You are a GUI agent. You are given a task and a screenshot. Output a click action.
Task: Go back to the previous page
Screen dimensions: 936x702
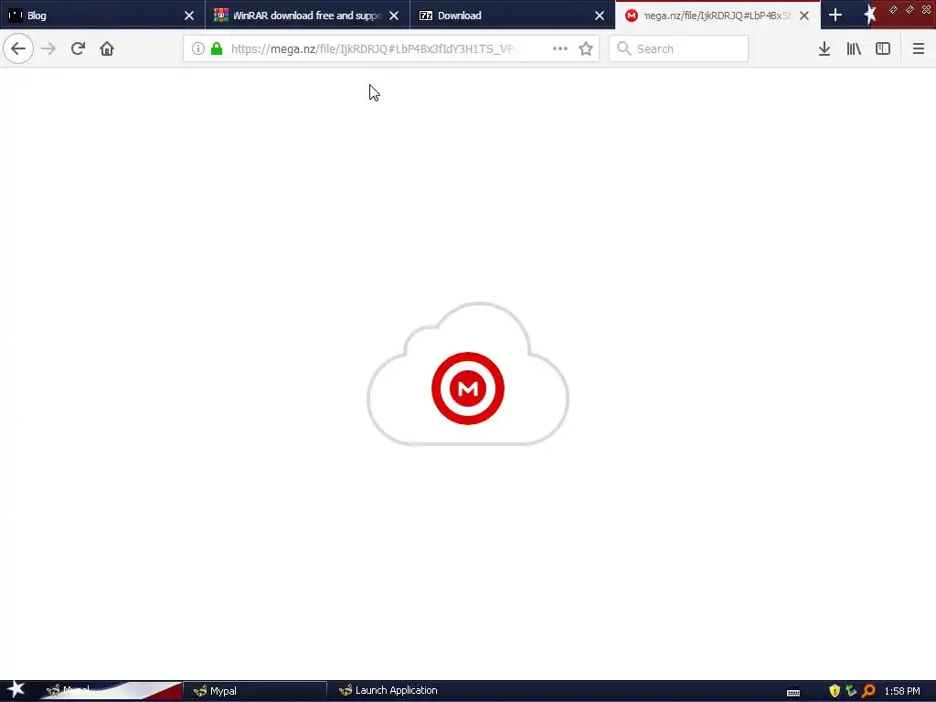tap(18, 48)
